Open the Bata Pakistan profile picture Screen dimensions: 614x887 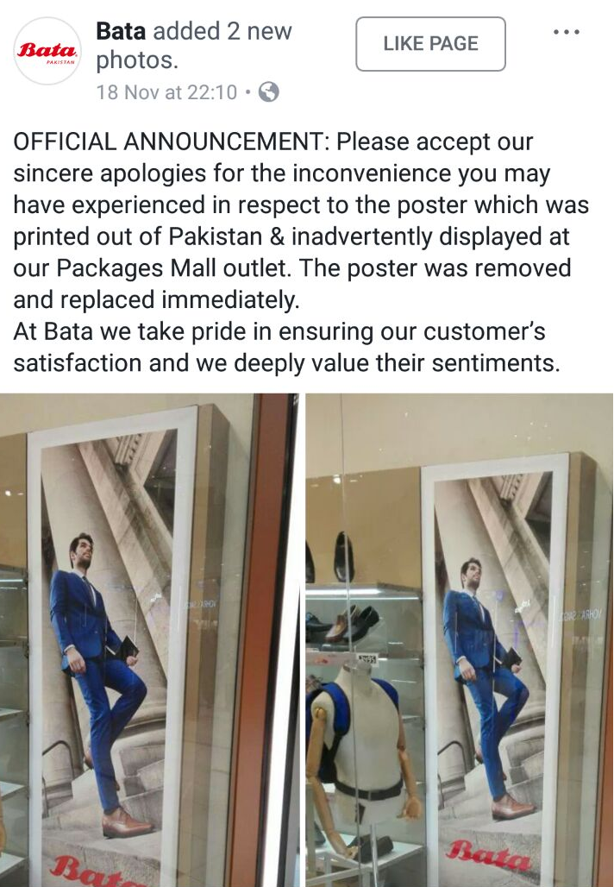pos(47,52)
